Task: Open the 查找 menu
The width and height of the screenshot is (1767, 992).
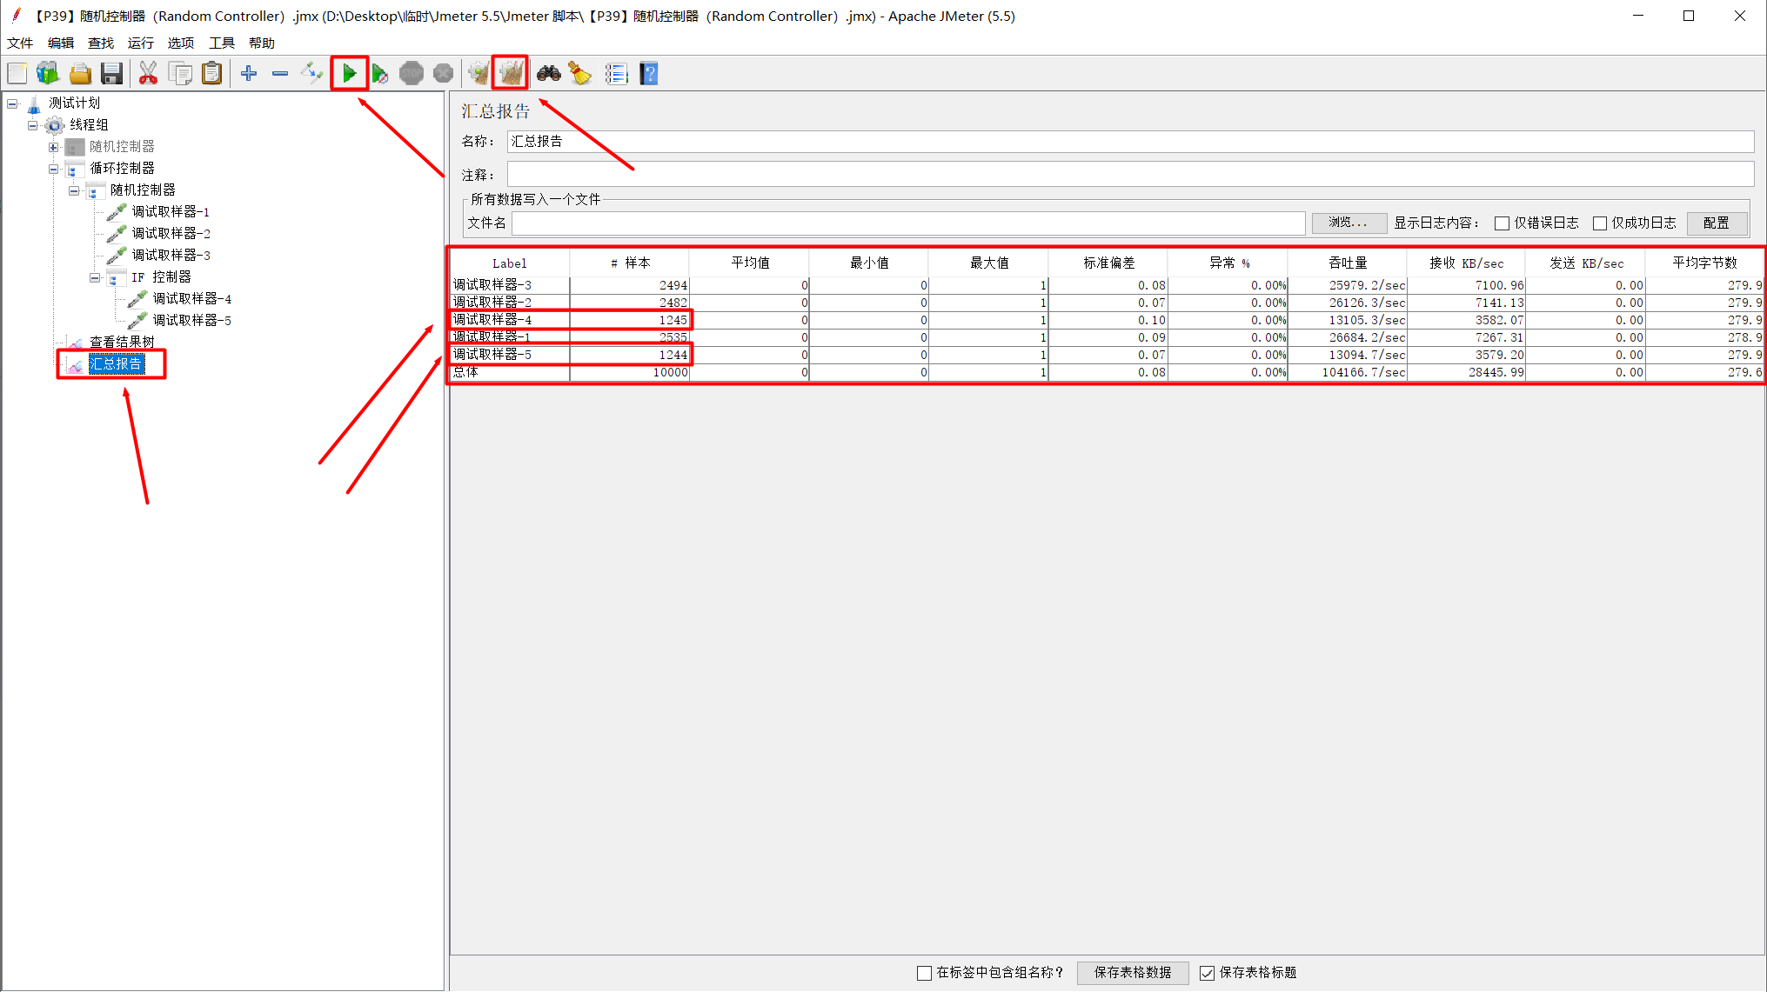Action: coord(101,43)
